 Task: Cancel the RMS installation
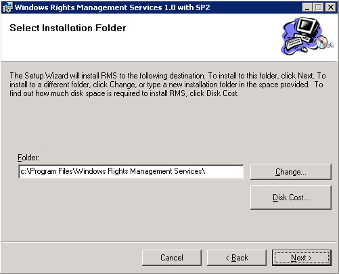(172, 258)
